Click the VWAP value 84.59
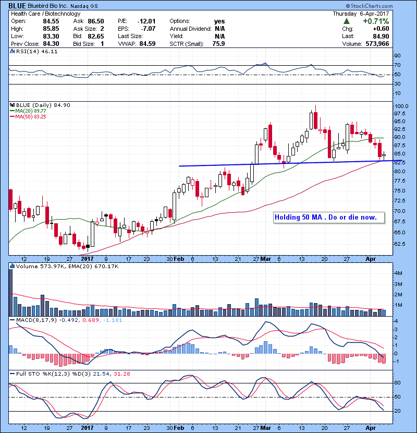Image resolution: width=417 pixels, height=433 pixels. 148,44
